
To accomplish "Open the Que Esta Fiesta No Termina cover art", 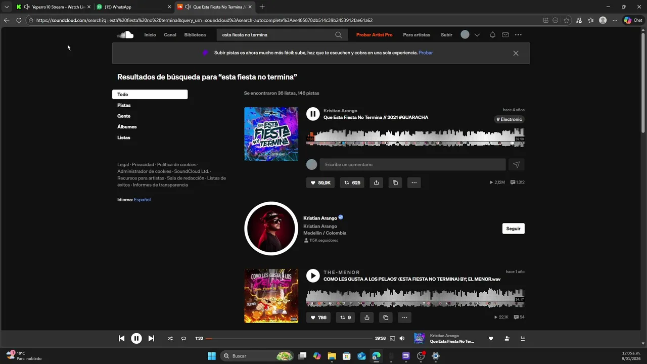I will [271, 134].
